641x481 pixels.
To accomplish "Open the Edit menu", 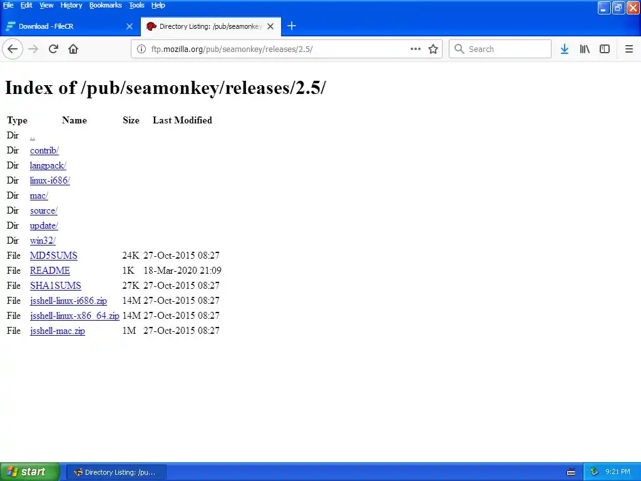I will pyautogui.click(x=26, y=5).
